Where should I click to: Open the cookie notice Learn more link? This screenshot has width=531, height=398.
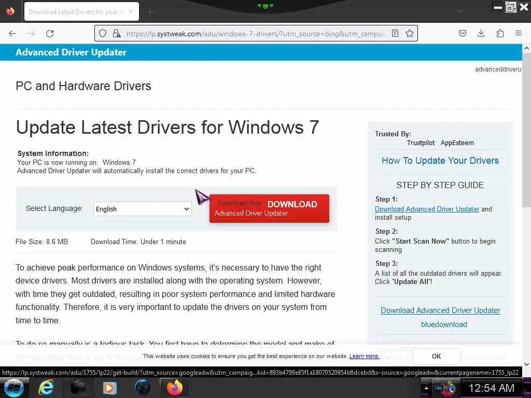click(x=364, y=356)
